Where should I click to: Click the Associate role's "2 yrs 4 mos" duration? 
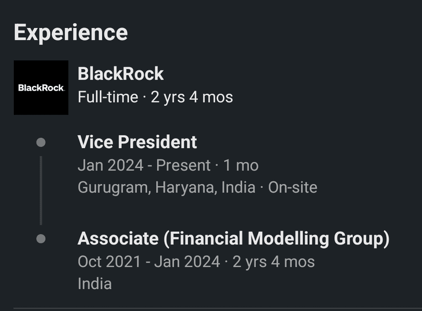[274, 262]
